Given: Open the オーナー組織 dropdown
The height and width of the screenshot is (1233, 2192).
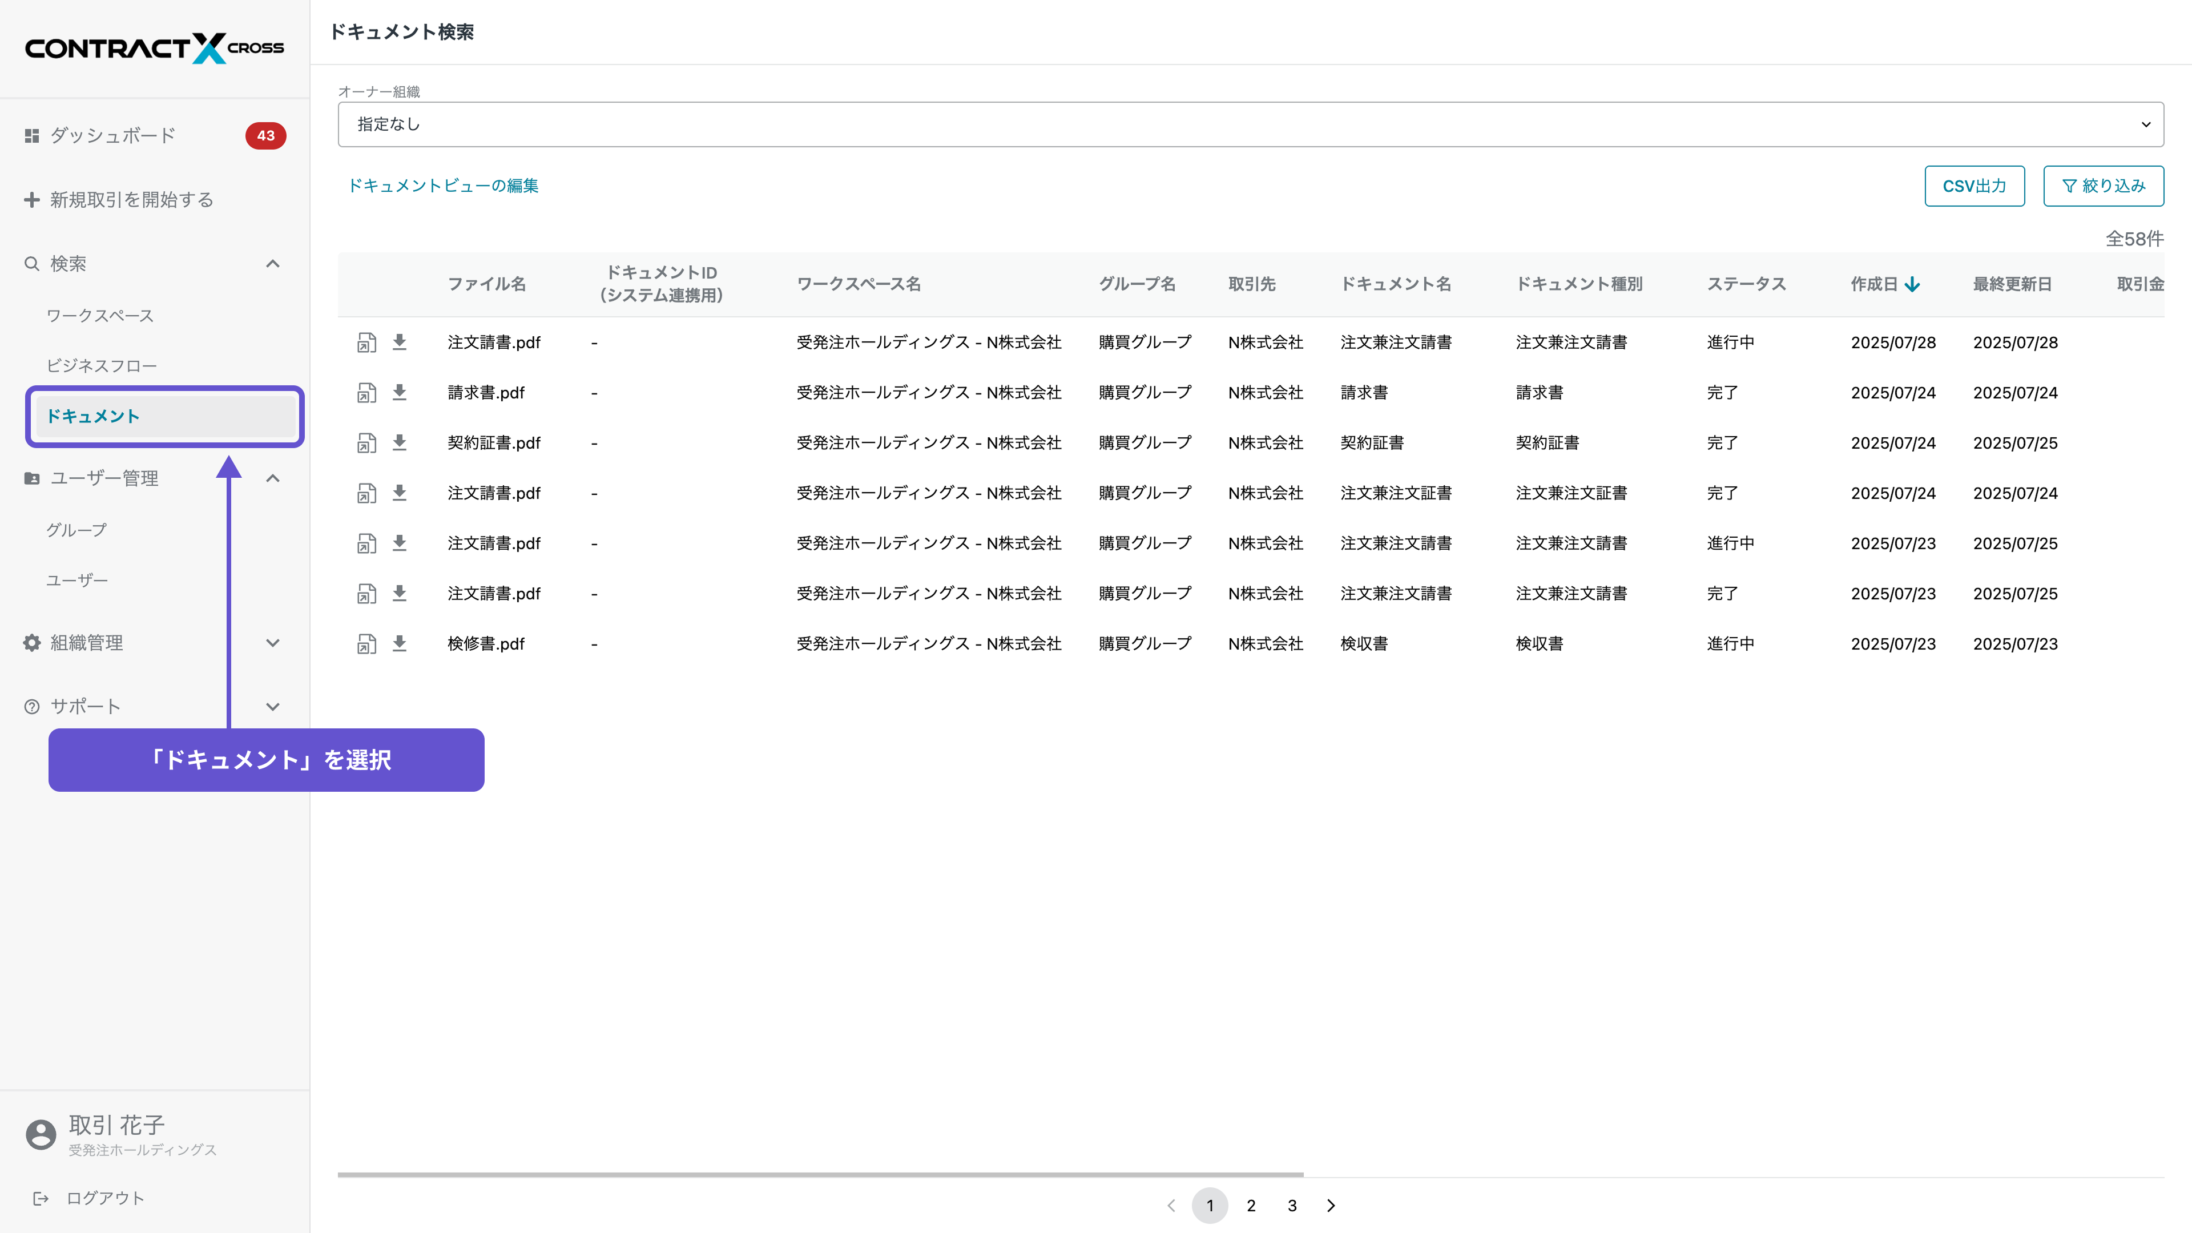Looking at the screenshot, I should tap(1250, 124).
